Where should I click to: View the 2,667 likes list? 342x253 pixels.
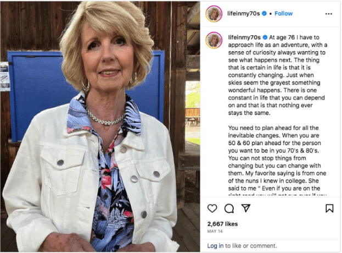(x=222, y=224)
